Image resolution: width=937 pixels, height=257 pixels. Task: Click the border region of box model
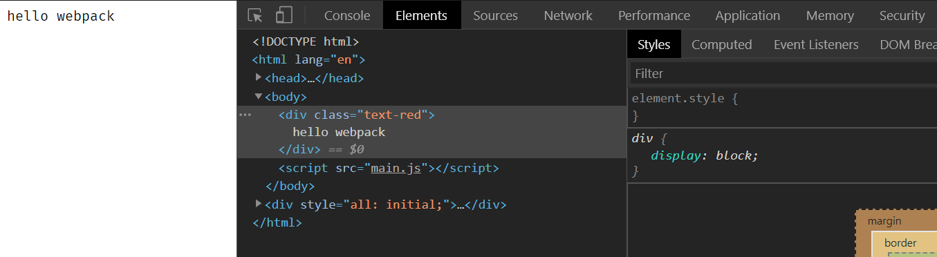[x=900, y=242]
